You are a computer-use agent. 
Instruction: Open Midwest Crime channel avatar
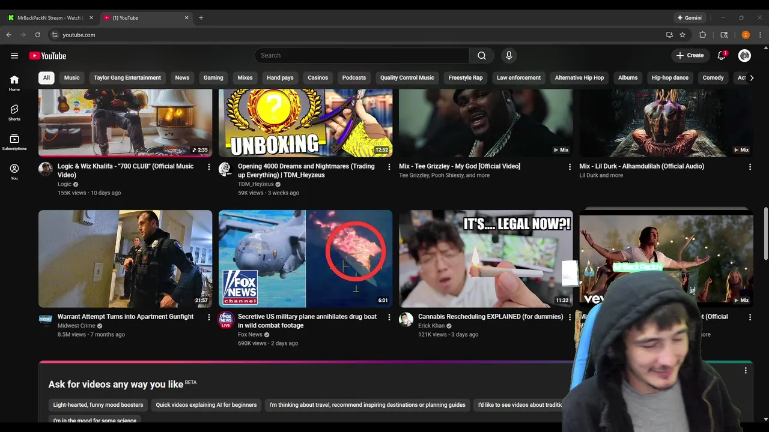coord(46,319)
